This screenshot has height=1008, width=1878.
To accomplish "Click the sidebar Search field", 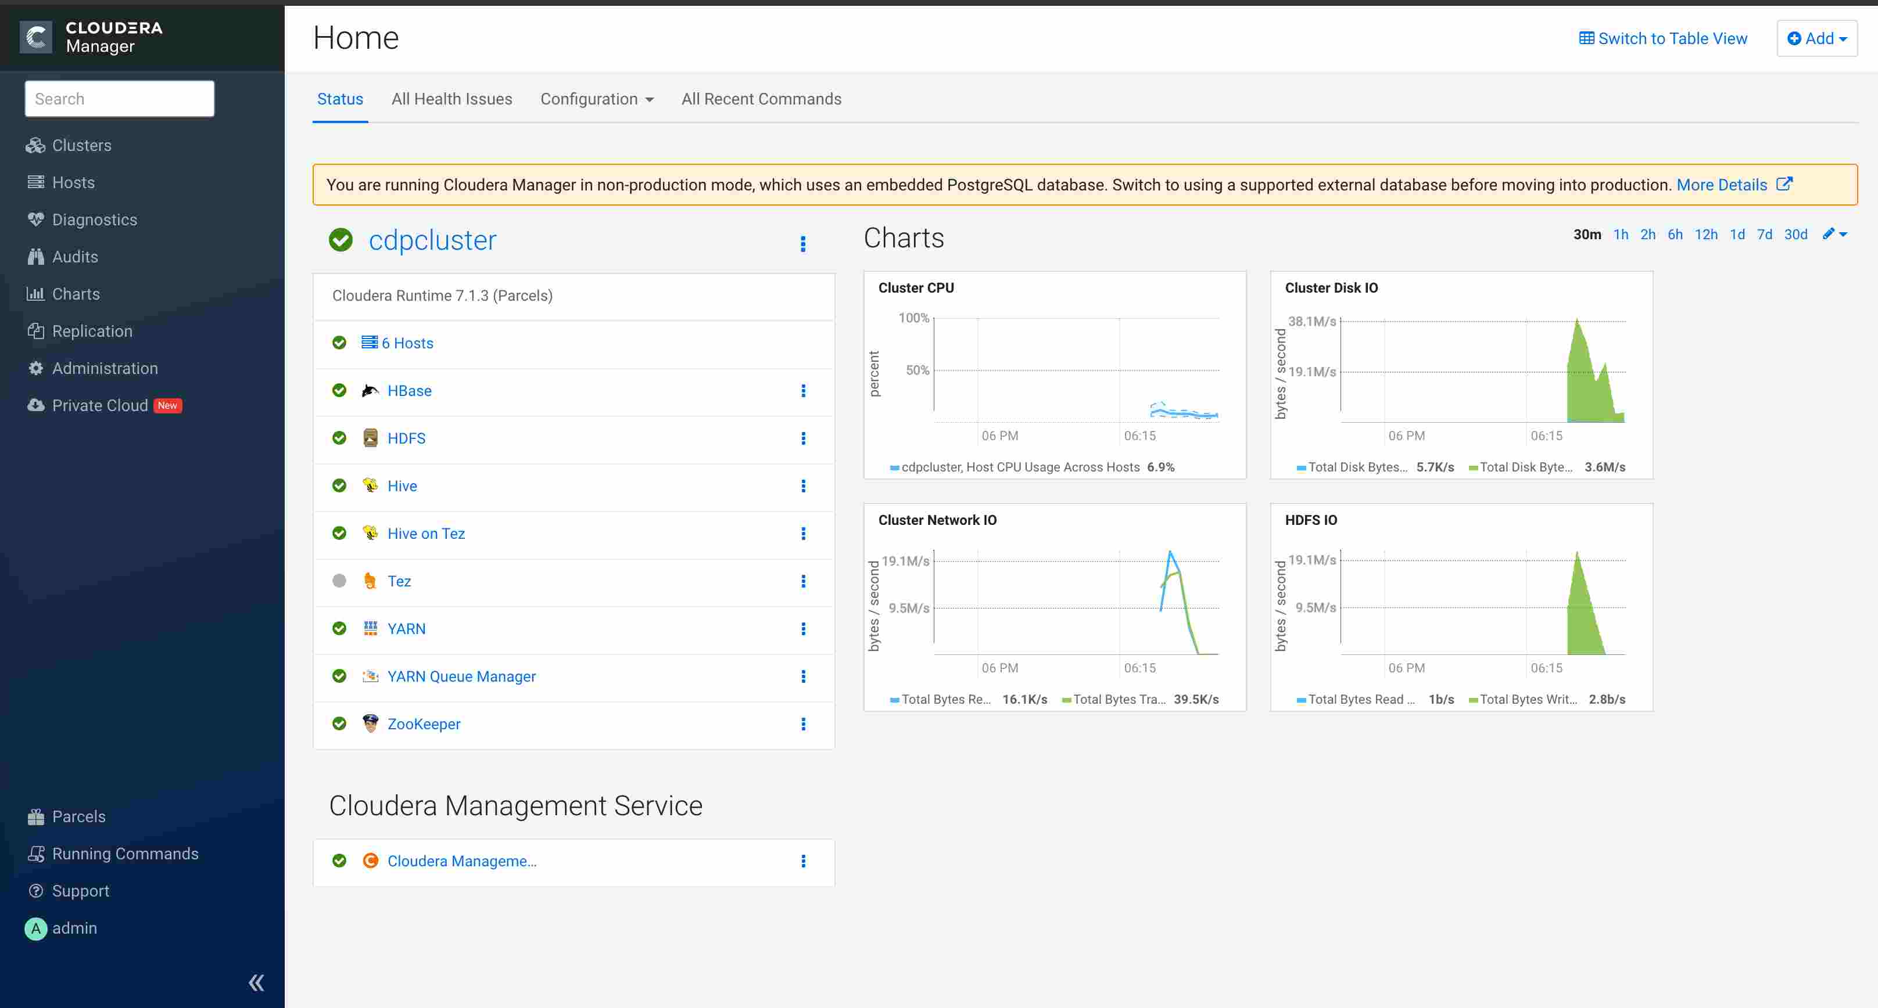I will click(120, 99).
